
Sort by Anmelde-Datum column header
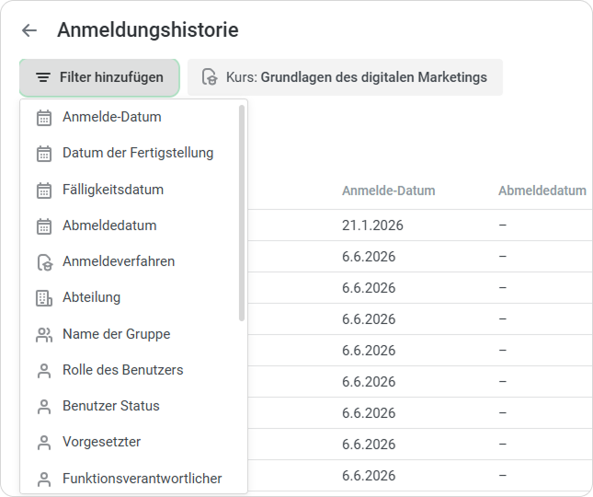pyautogui.click(x=388, y=191)
